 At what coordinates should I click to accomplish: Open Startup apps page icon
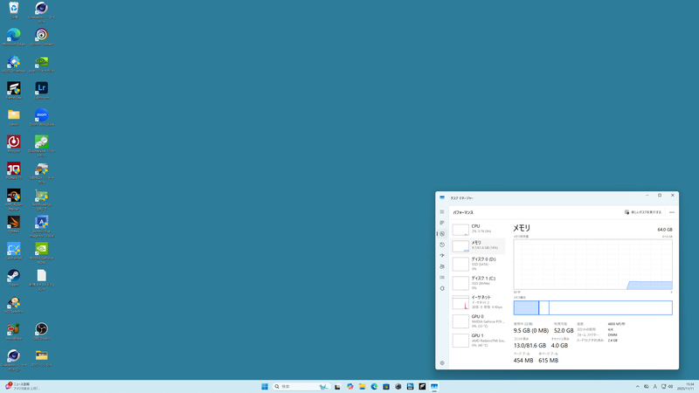point(442,255)
